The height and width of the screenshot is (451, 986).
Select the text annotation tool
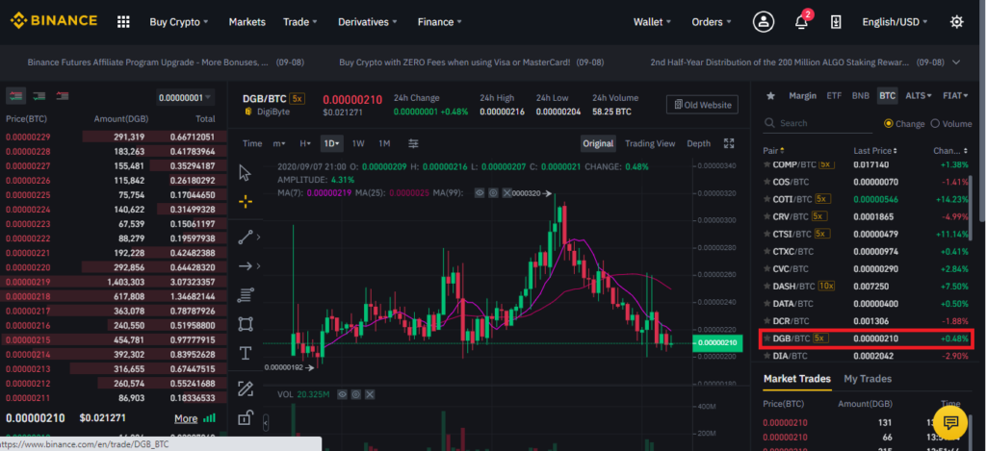click(246, 354)
